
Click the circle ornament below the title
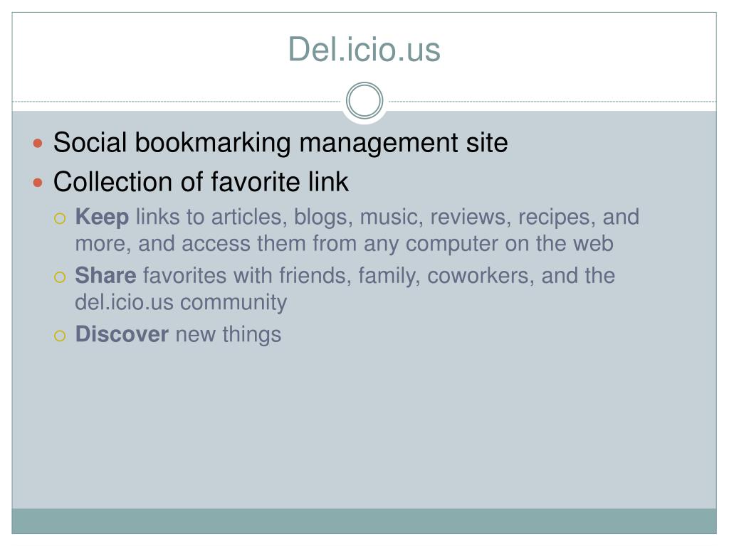364,101
